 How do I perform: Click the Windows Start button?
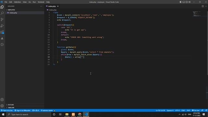[3, 114]
